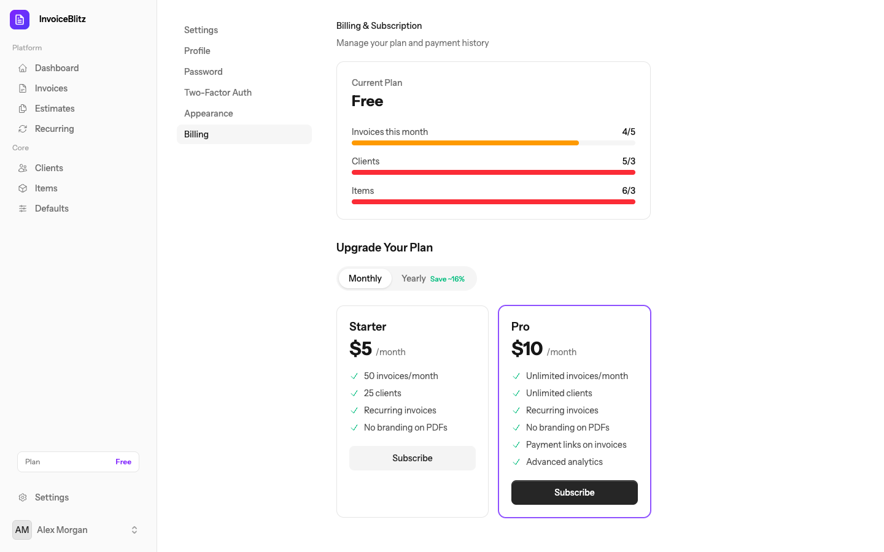Click the InvoiceBlitz logo icon
884x552 pixels.
(19, 19)
